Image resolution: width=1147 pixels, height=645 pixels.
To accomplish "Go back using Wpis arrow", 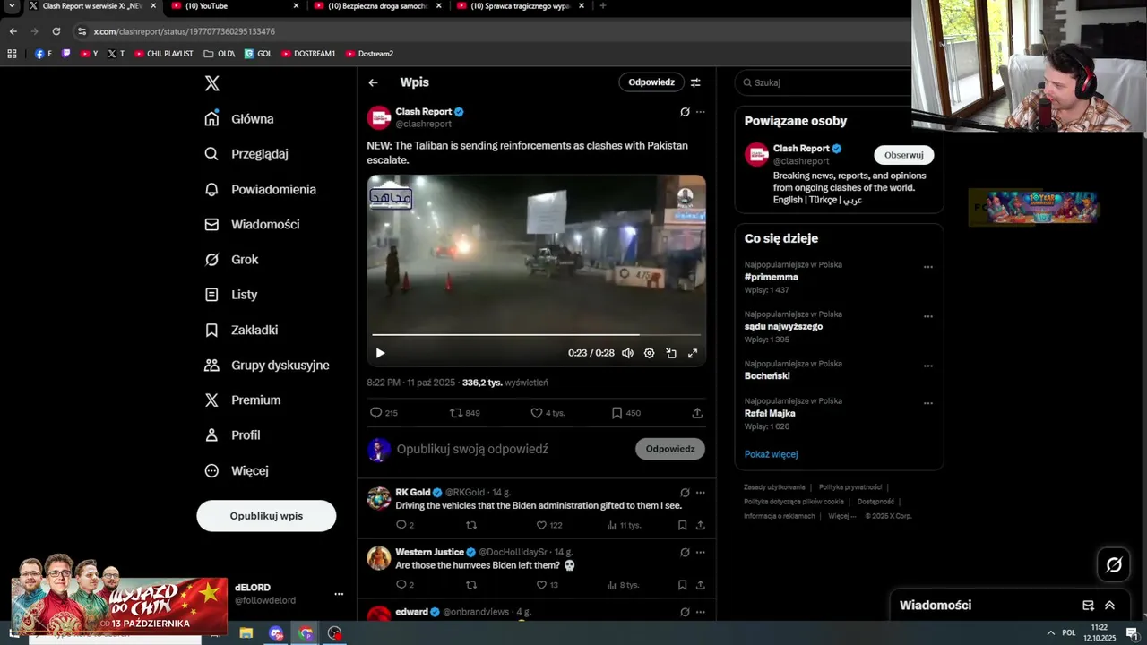I will tap(373, 82).
